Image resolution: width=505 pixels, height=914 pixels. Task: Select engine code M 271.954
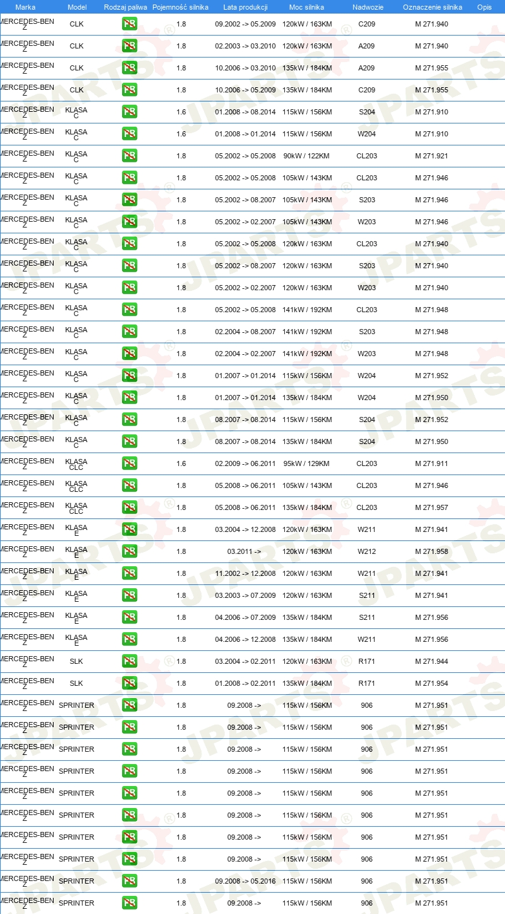[x=431, y=684]
